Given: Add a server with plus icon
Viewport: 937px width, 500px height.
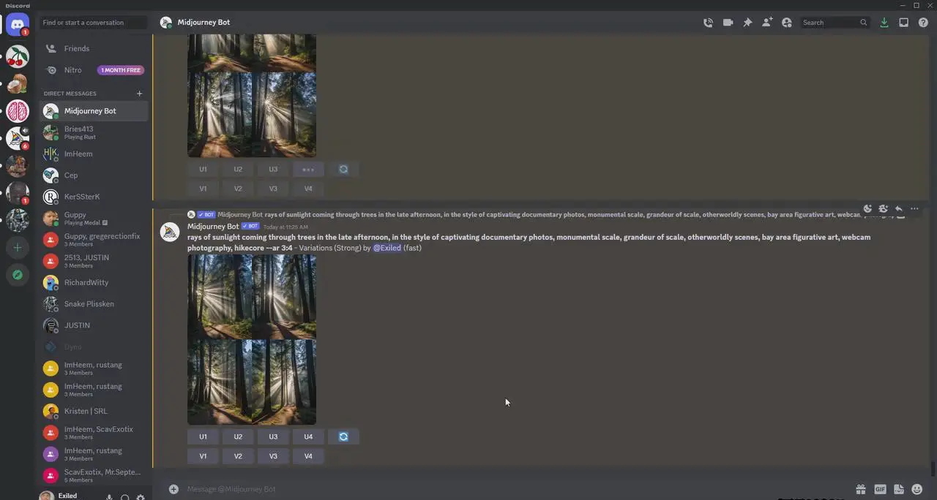Looking at the screenshot, I should [18, 248].
